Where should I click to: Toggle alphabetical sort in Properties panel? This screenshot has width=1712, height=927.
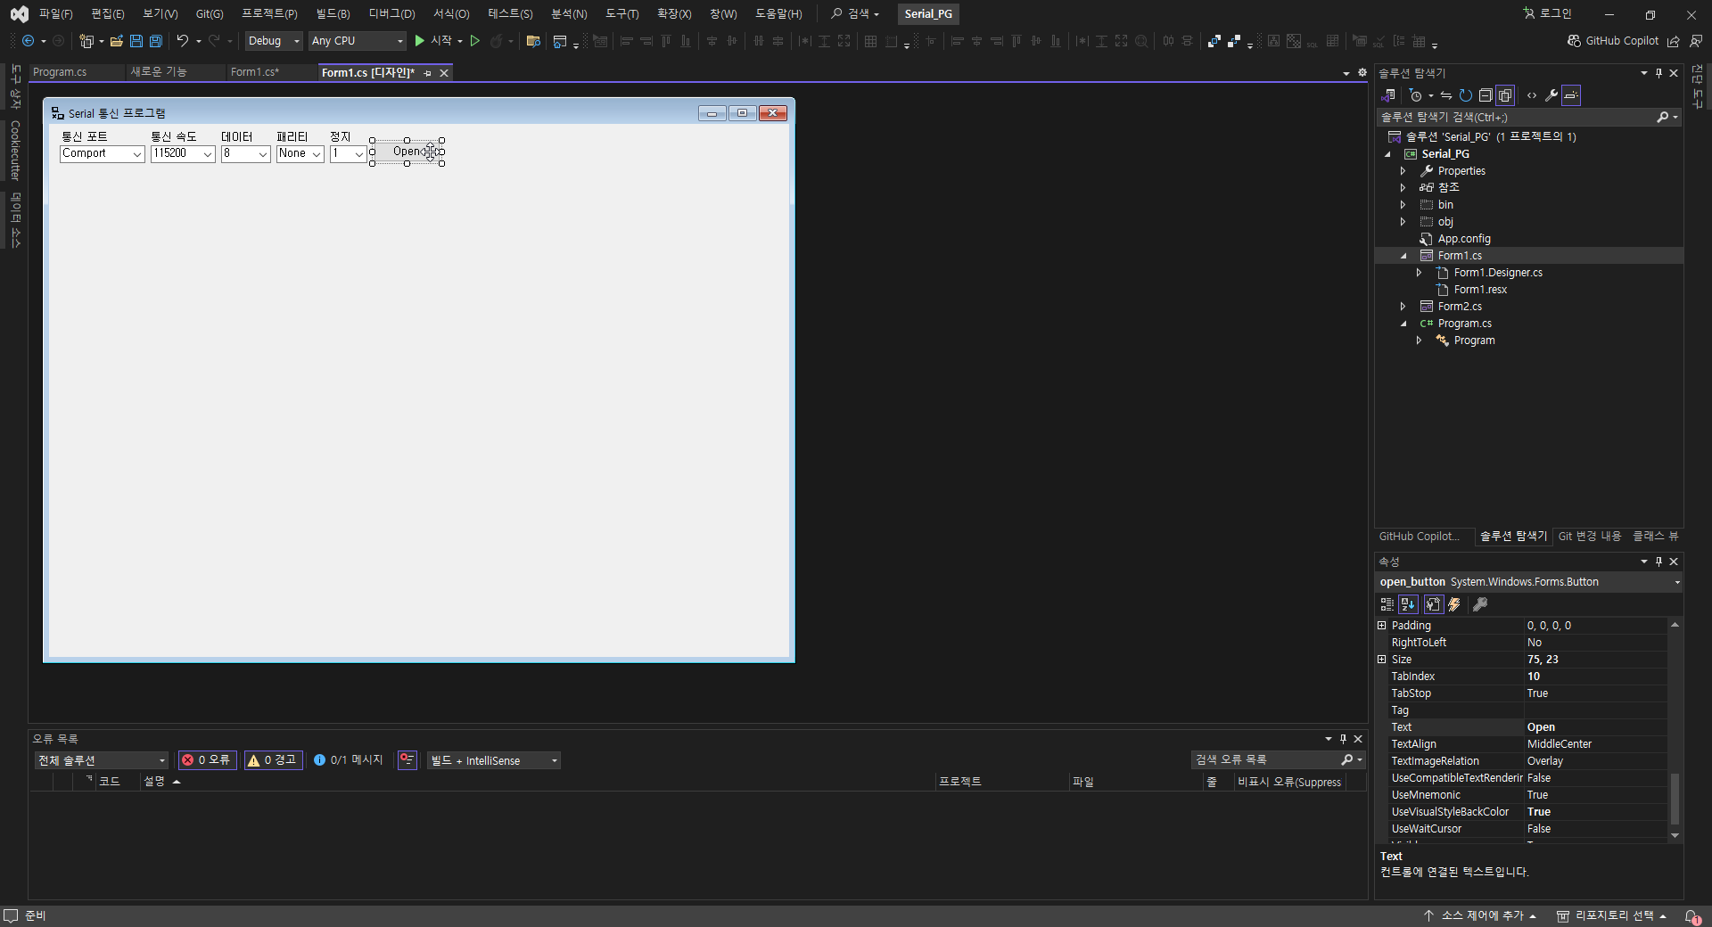(x=1408, y=604)
